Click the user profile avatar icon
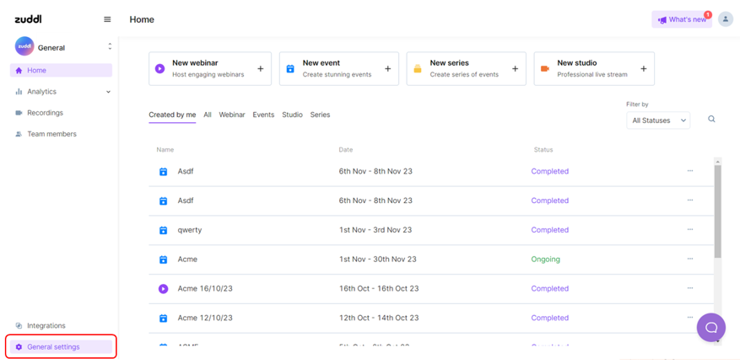Viewport: 740px width, 364px height. coord(725,19)
